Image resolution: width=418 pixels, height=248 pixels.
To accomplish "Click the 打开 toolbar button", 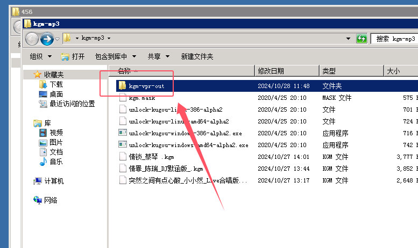I will click(x=73, y=56).
